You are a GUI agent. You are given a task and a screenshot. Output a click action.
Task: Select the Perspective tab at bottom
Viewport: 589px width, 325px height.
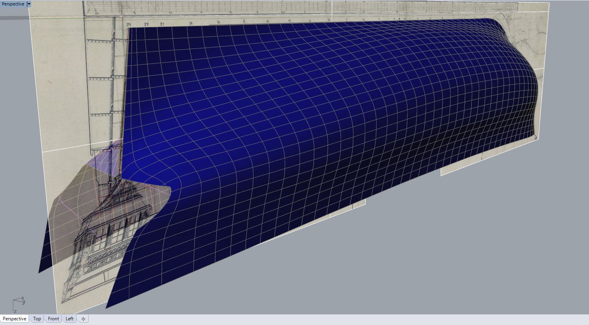click(x=14, y=319)
